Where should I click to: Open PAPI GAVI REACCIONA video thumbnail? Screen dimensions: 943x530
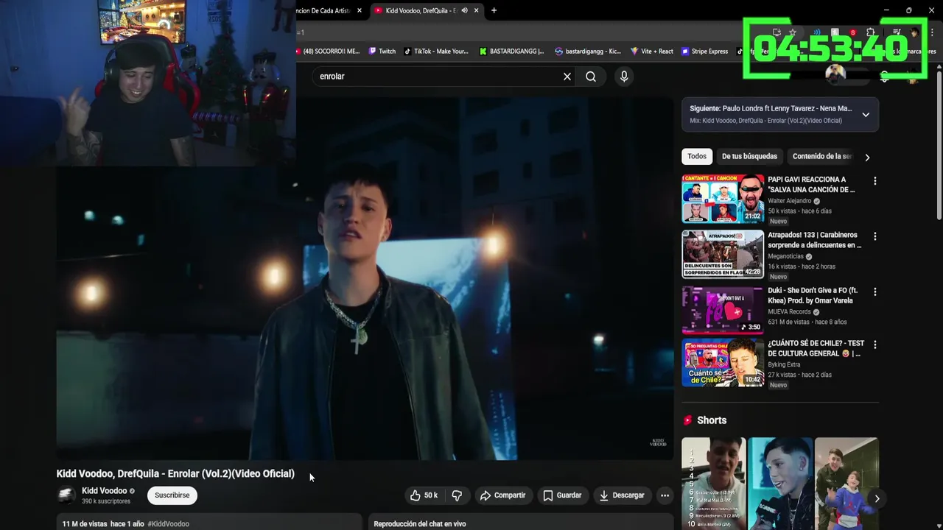click(723, 199)
